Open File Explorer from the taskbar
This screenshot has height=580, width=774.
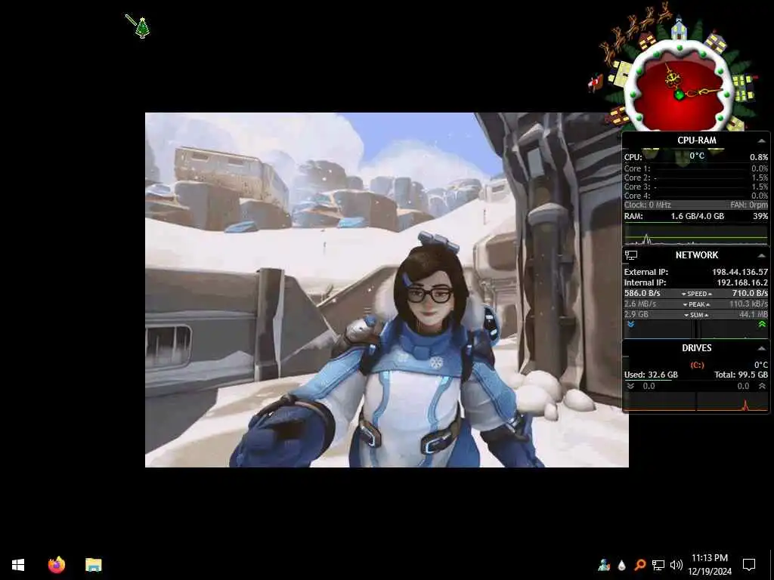(x=93, y=565)
